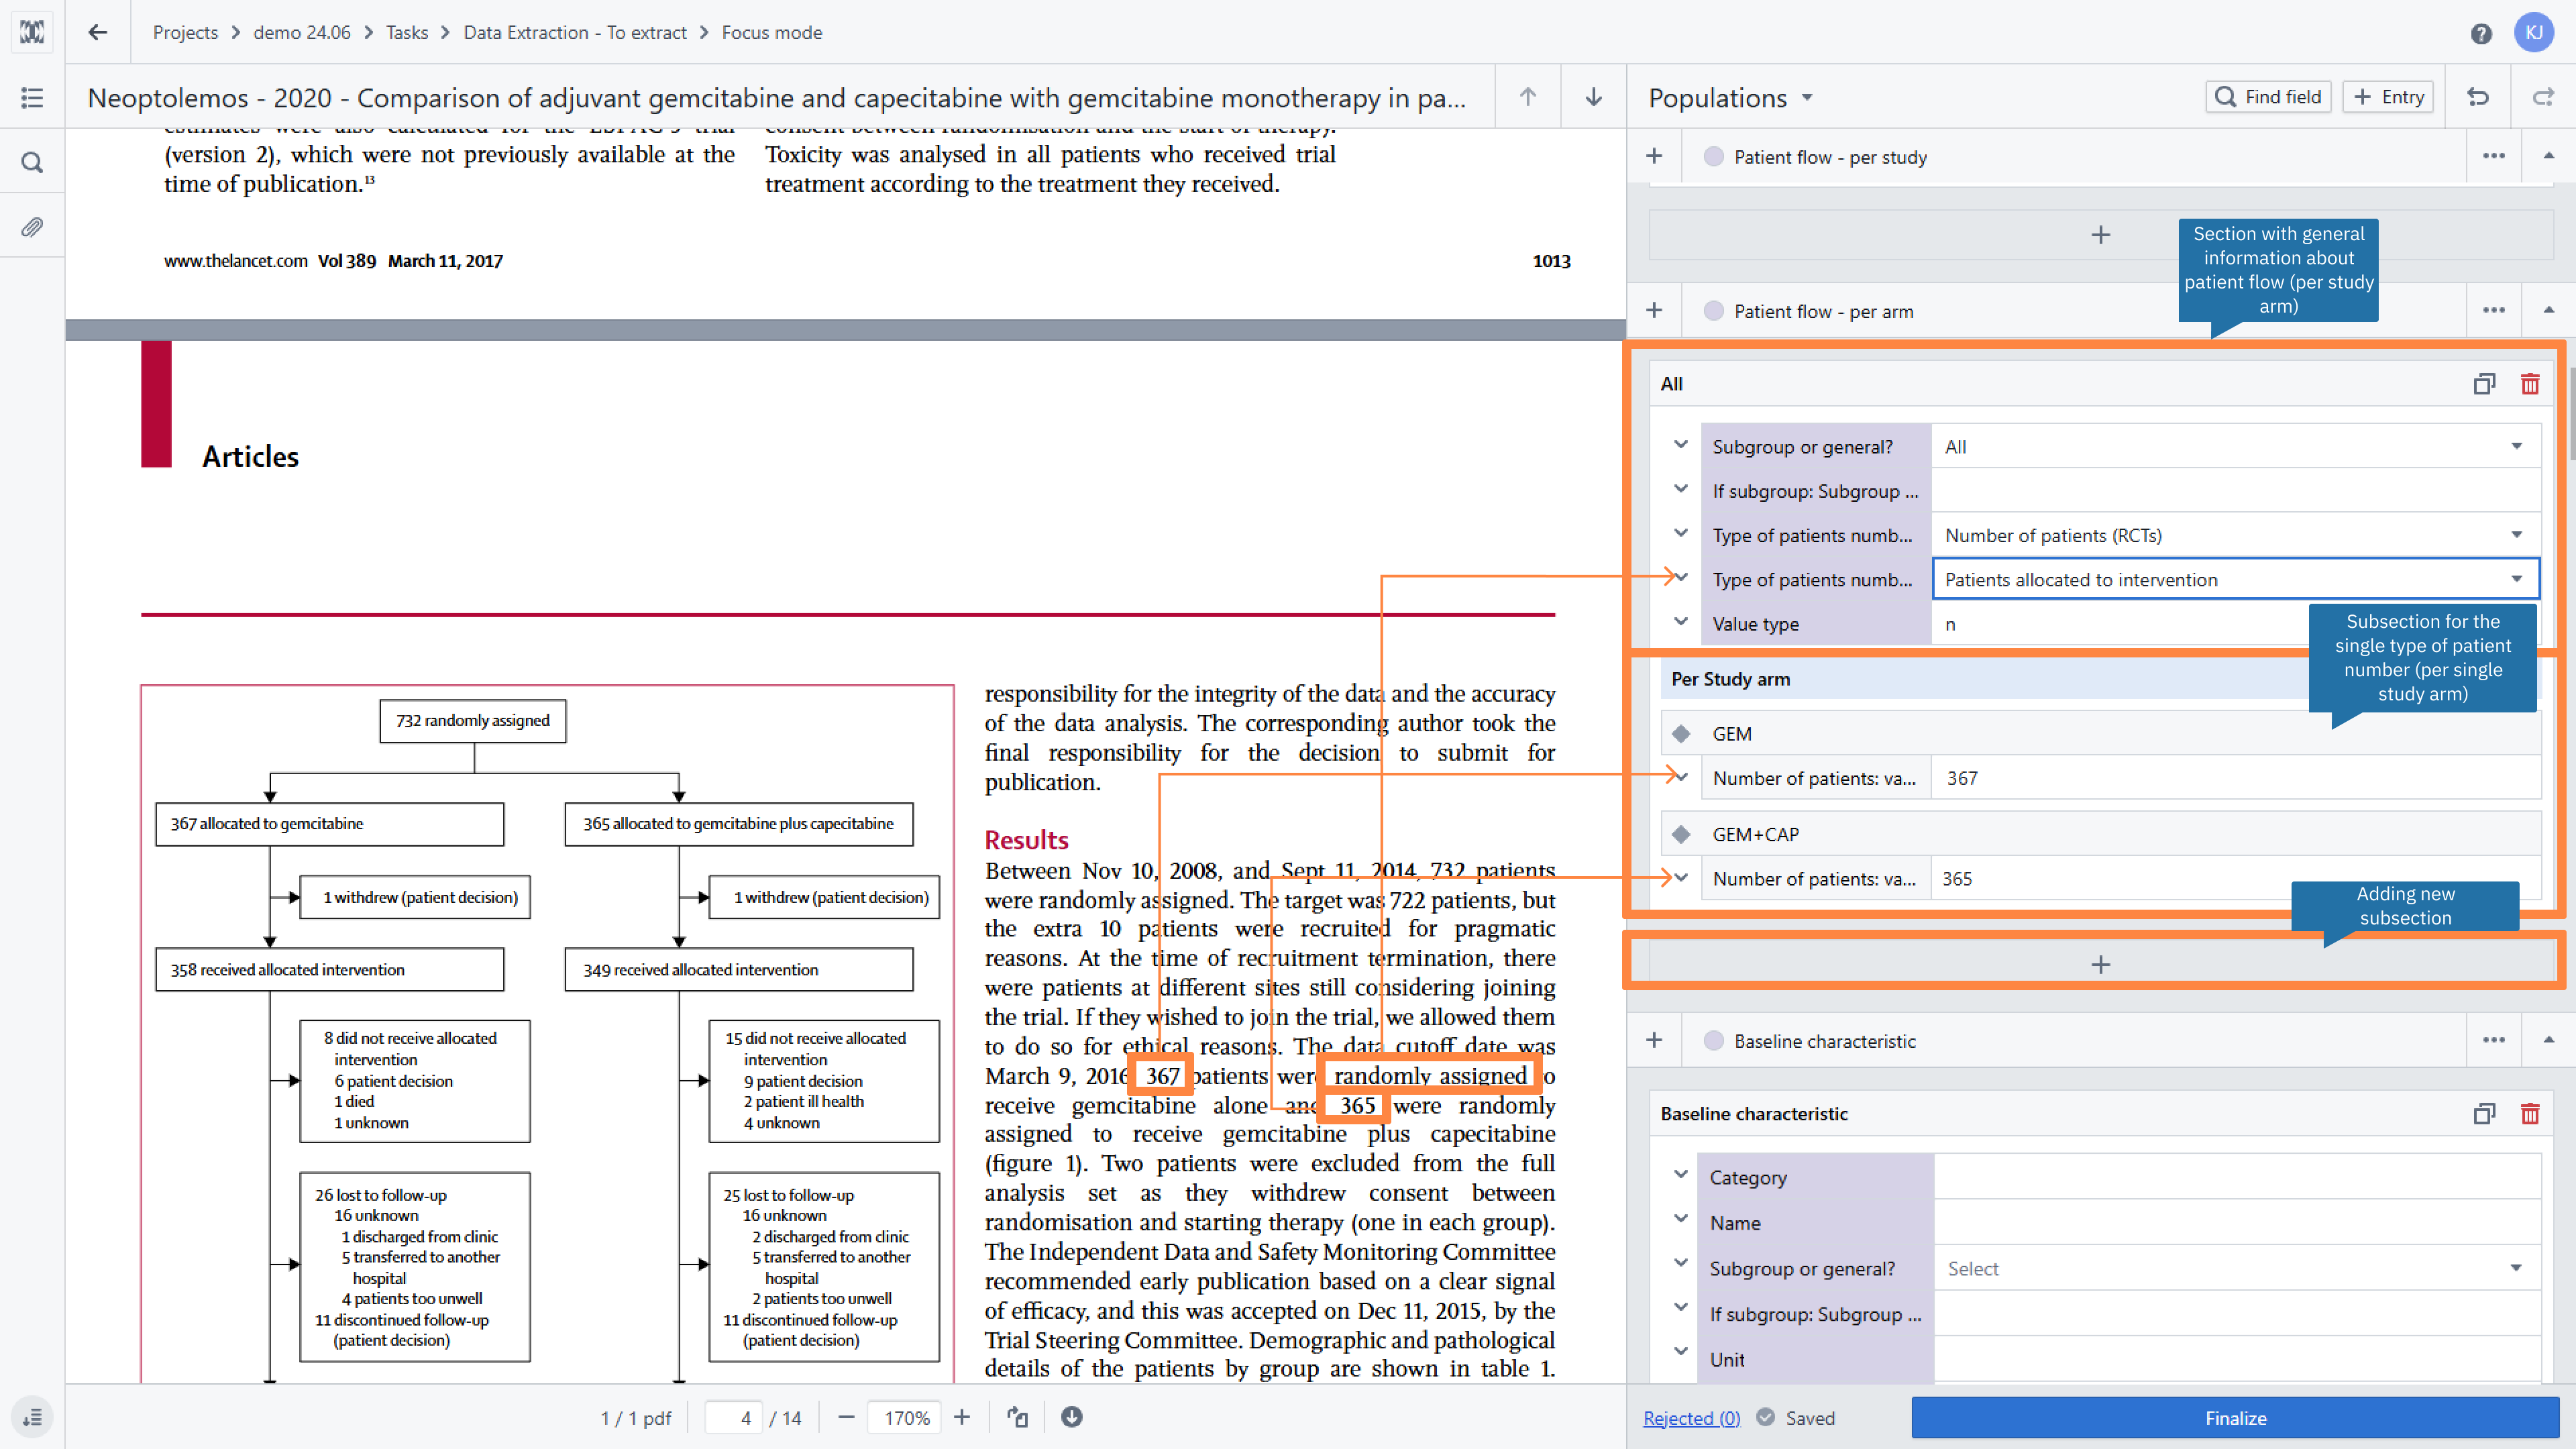
Task: Go back using the left arrow
Action: 97,32
